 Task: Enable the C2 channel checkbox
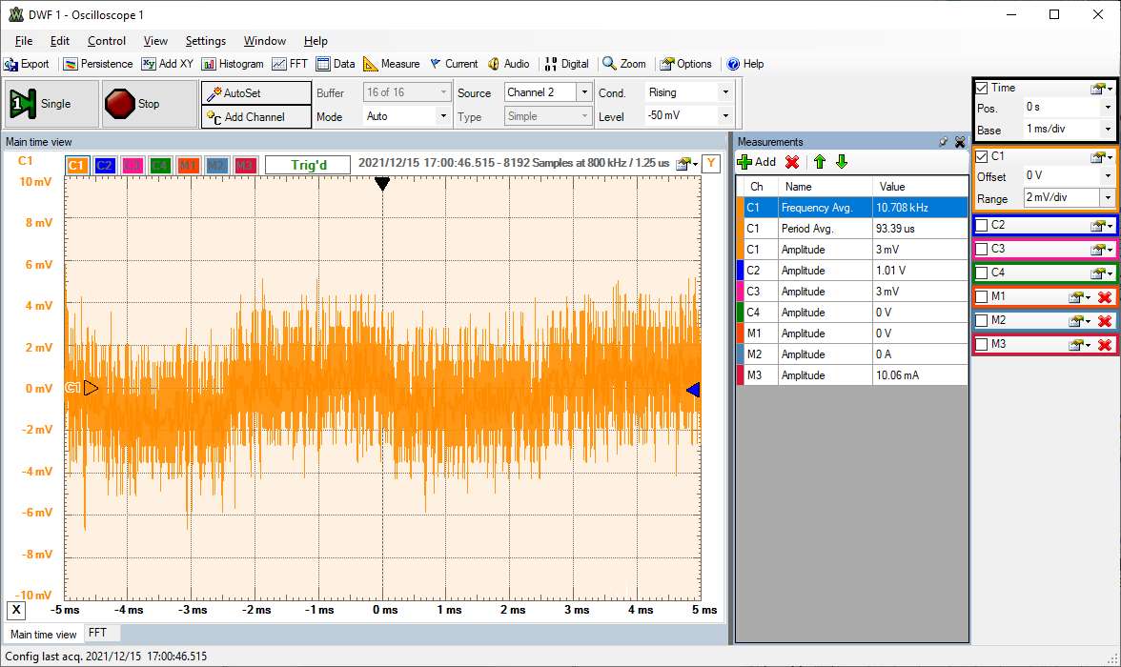point(982,226)
